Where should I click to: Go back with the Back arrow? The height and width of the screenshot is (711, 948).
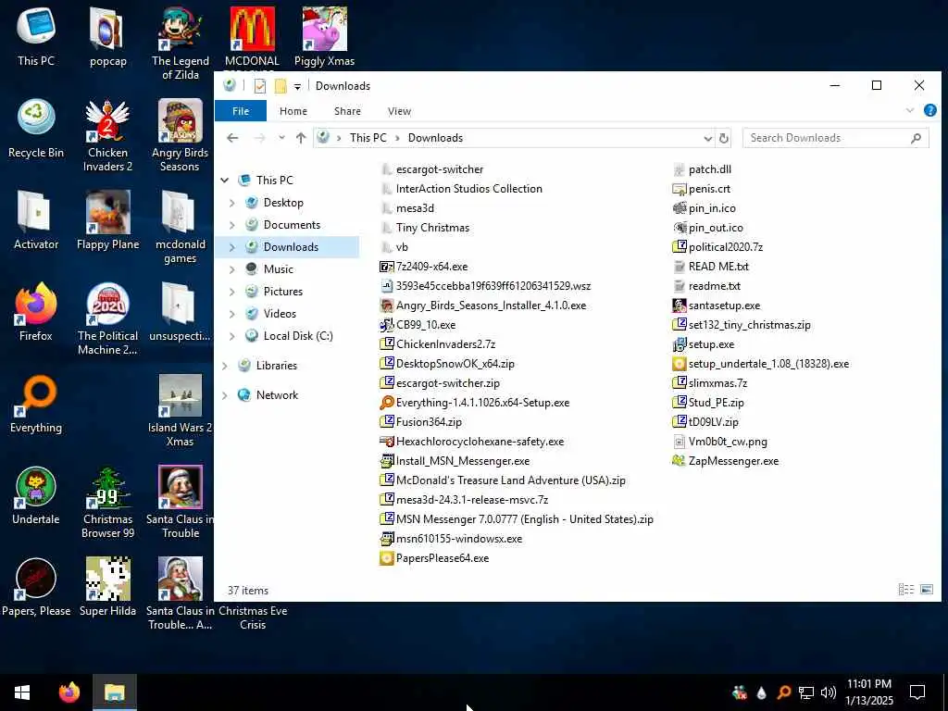click(x=232, y=138)
